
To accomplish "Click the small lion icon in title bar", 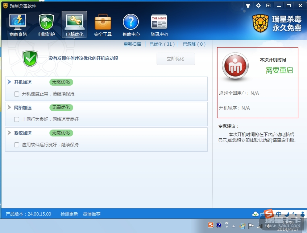I will (5, 6).
